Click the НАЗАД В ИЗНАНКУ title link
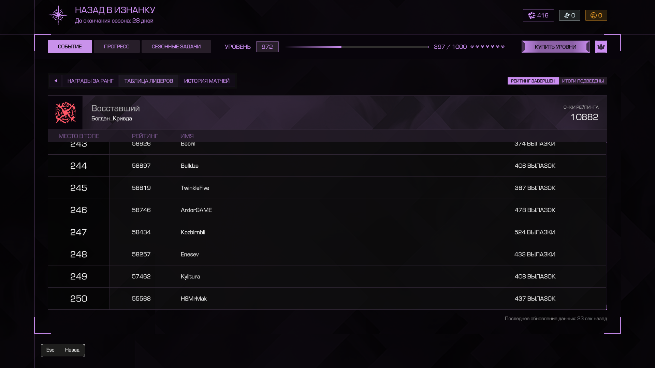This screenshot has height=368, width=655. [115, 10]
